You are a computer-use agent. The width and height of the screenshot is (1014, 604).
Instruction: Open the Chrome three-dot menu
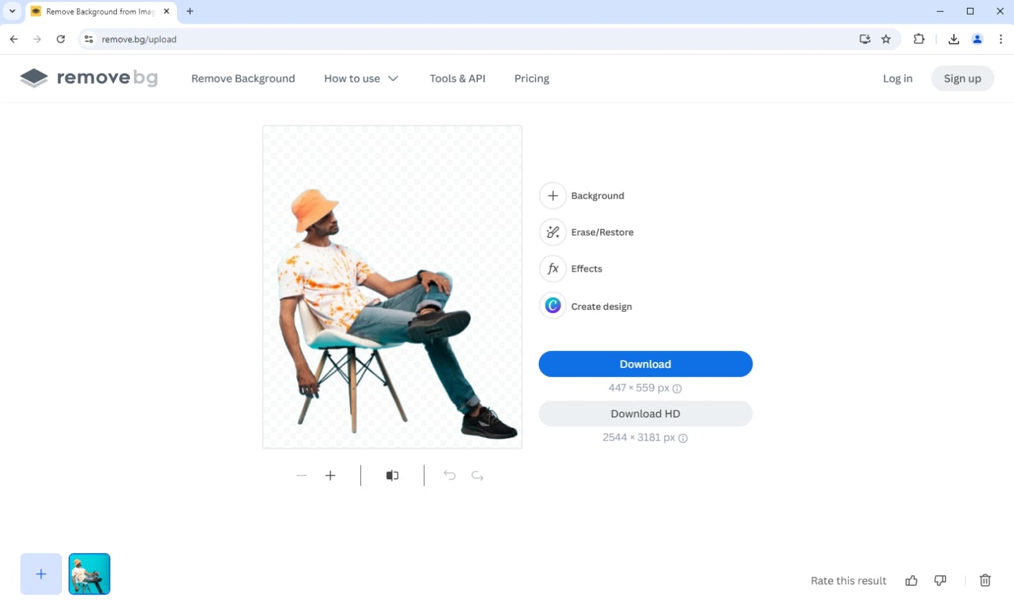click(1001, 39)
